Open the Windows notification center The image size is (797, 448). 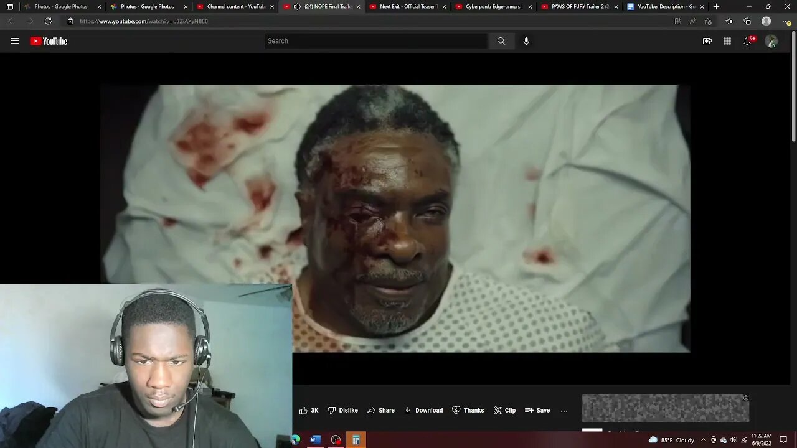coord(783,440)
